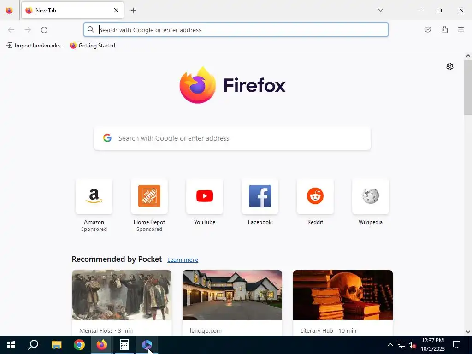Open Getting Started bookmark
This screenshot has width=472, height=354.
pos(92,46)
